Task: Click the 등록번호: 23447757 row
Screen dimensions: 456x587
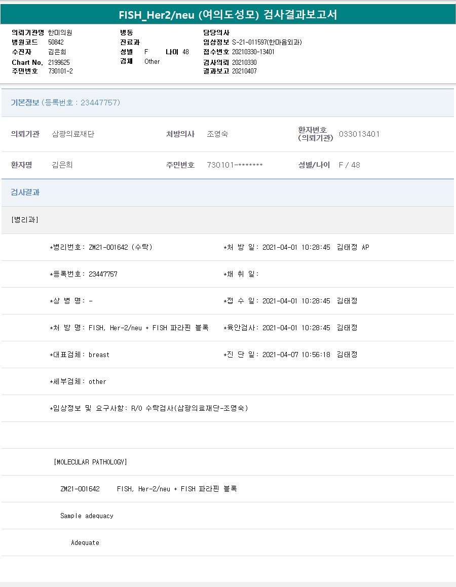Action: click(84, 274)
